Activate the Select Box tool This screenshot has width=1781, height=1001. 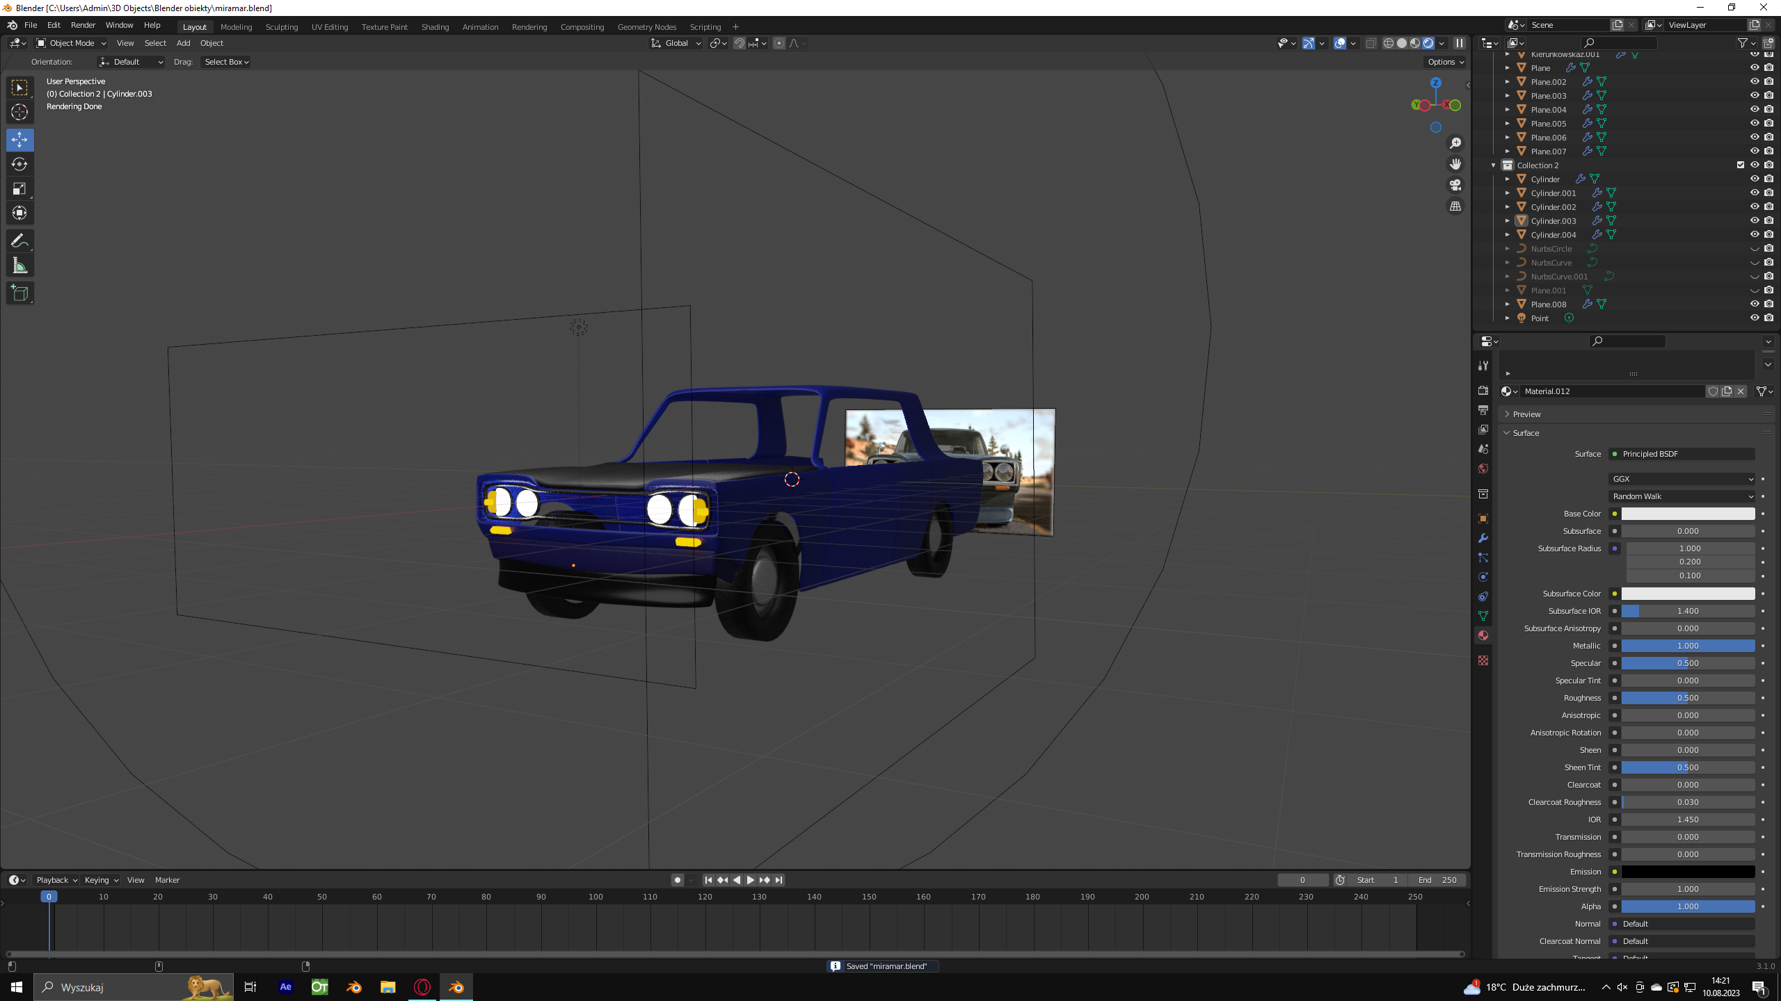click(x=19, y=88)
